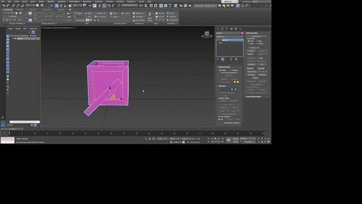The width and height of the screenshot is (362, 204).
Task: Expand the Modify Selection ribbon panel
Action: [49, 24]
